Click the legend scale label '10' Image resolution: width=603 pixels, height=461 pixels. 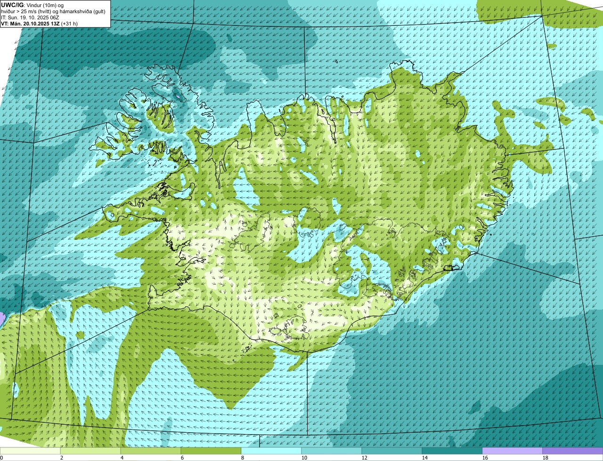click(304, 458)
